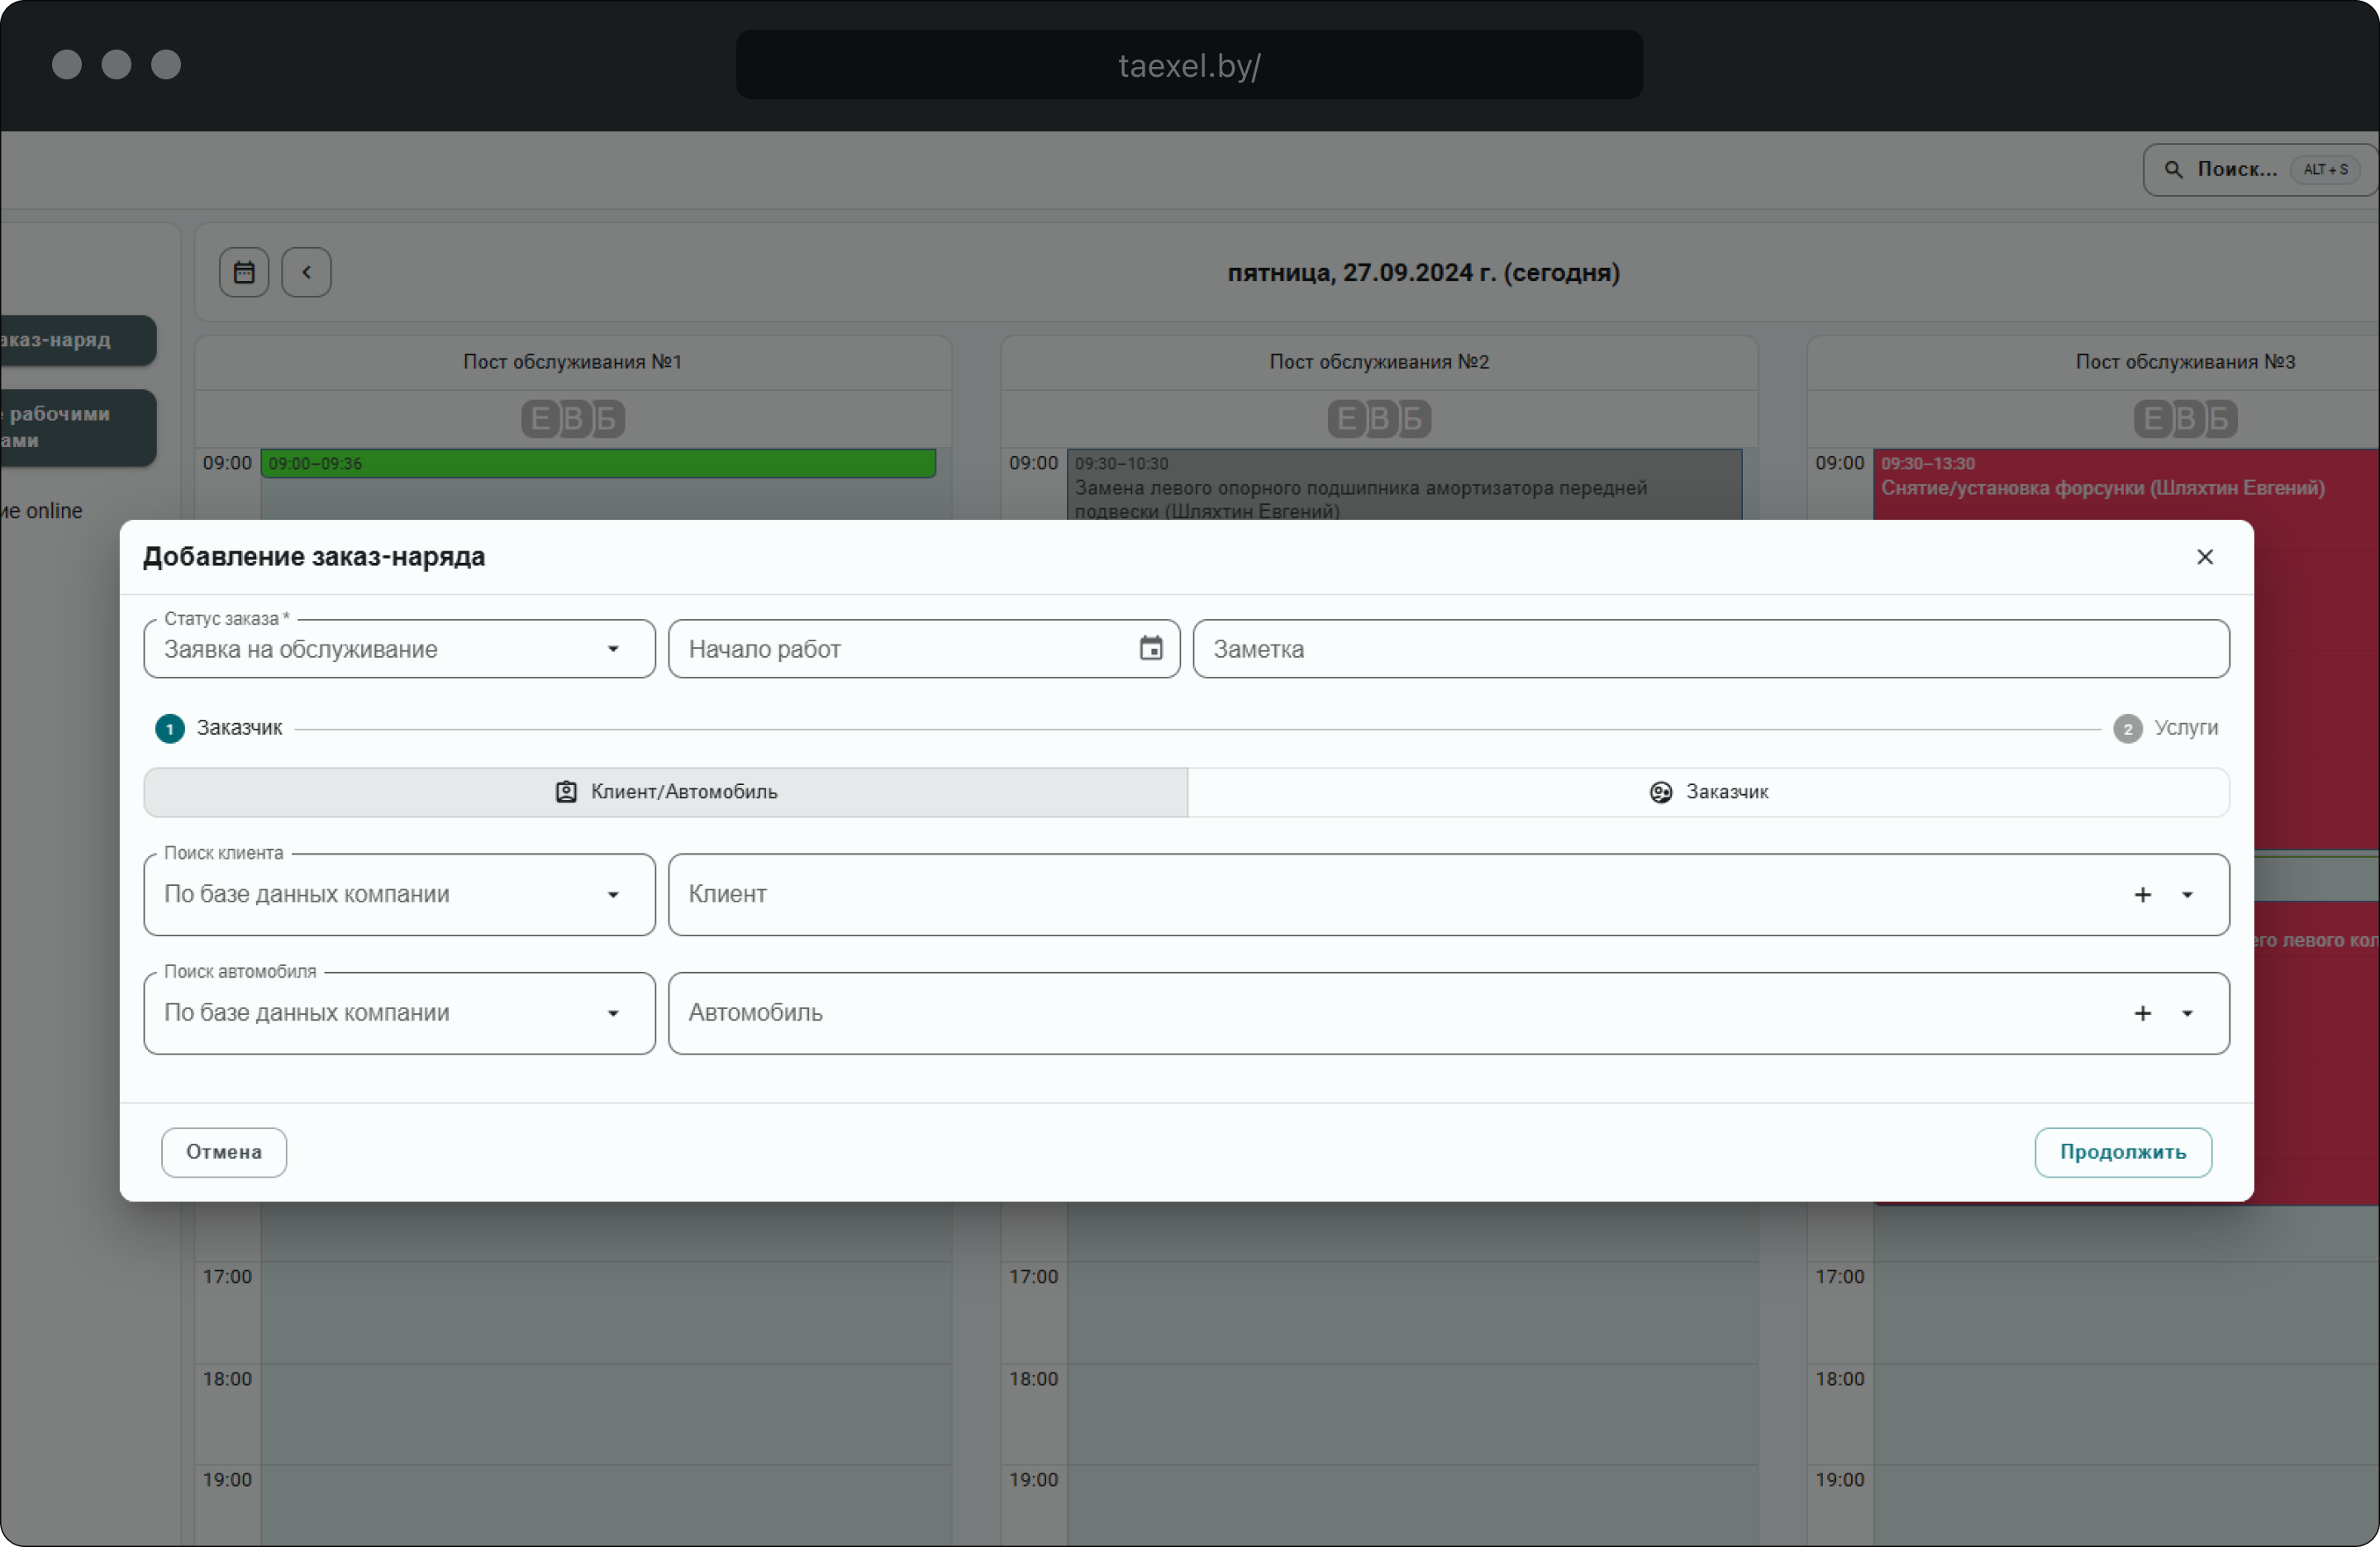2380x1547 pixels.
Task: Click the plus icon in Автомобиль field
Action: (2142, 1013)
